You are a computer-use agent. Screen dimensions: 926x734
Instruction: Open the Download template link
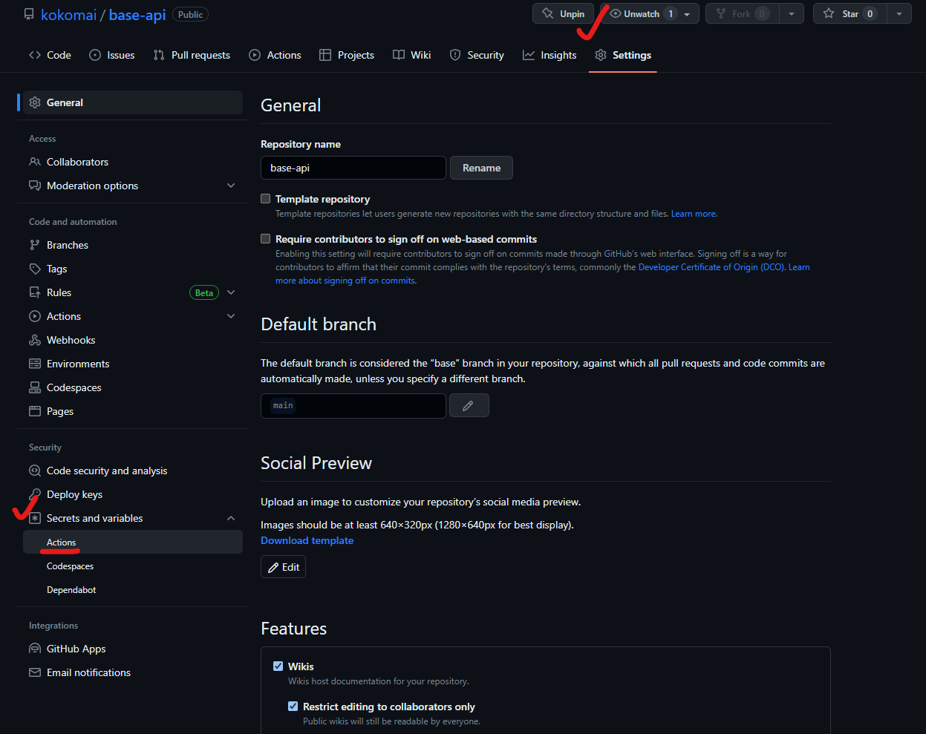pyautogui.click(x=307, y=540)
